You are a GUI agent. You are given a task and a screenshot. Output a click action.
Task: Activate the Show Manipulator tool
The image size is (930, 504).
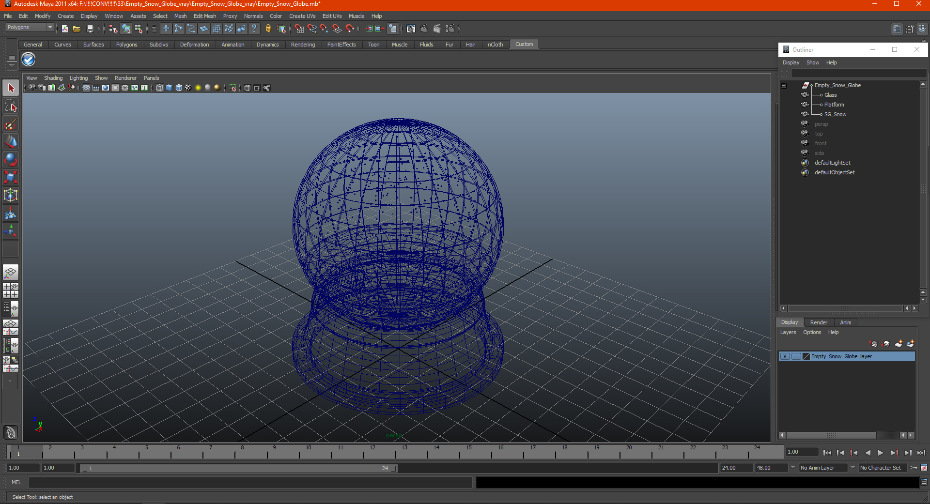pyautogui.click(x=11, y=231)
